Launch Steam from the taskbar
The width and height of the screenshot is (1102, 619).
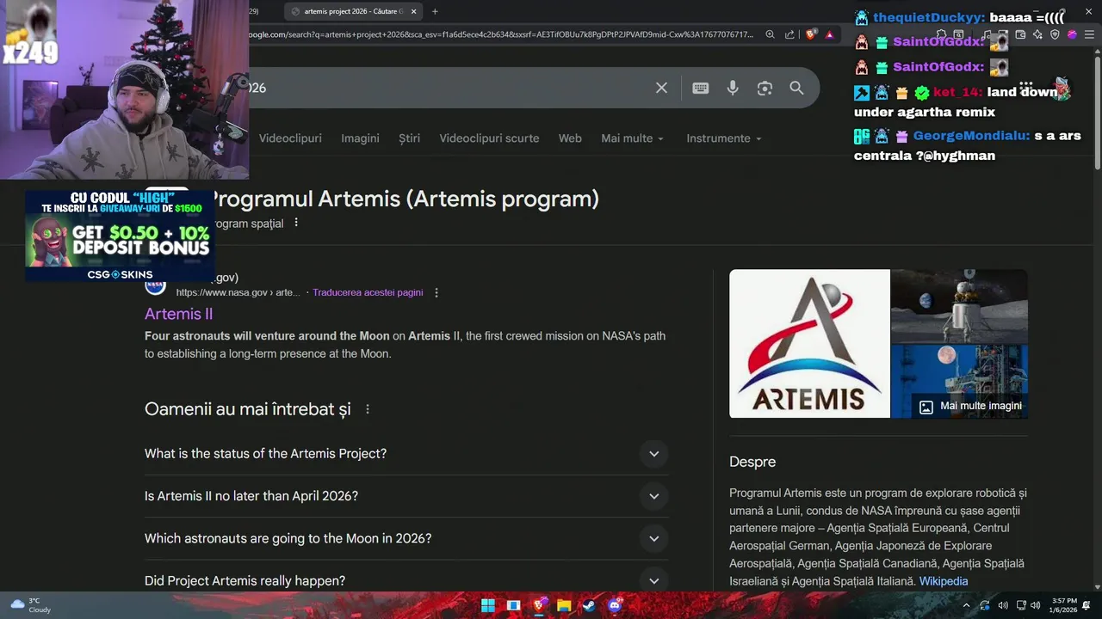click(589, 605)
